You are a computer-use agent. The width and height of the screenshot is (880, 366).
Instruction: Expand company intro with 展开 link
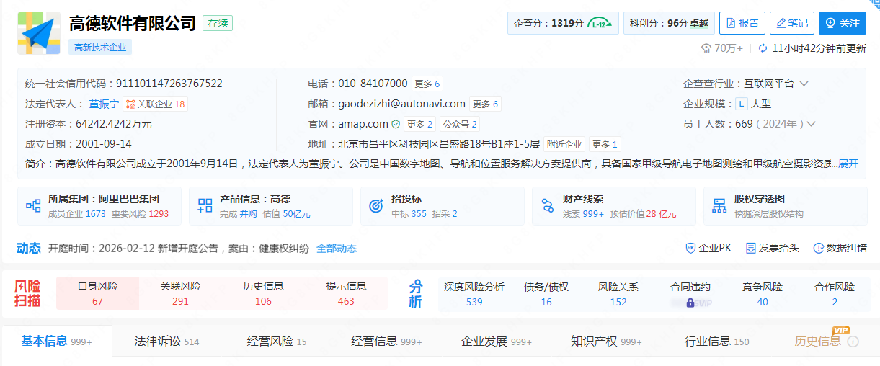click(x=848, y=164)
